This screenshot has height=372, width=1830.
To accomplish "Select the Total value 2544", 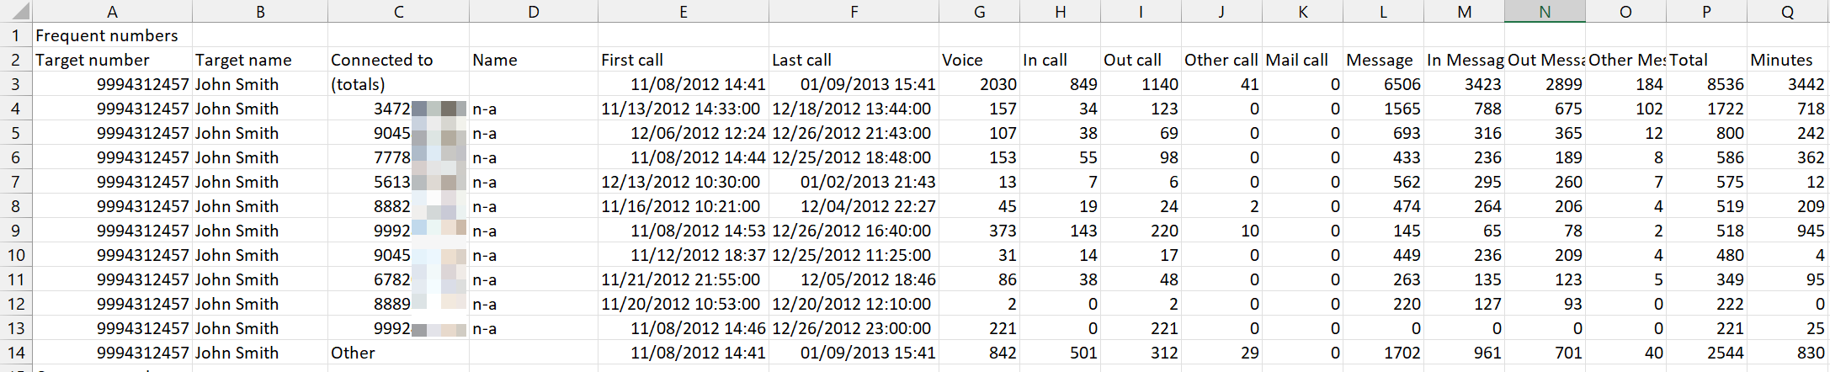I will pyautogui.click(x=1724, y=353).
